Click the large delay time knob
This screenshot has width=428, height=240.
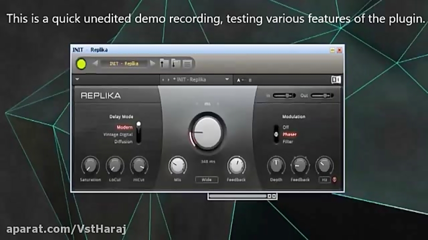pyautogui.click(x=207, y=132)
